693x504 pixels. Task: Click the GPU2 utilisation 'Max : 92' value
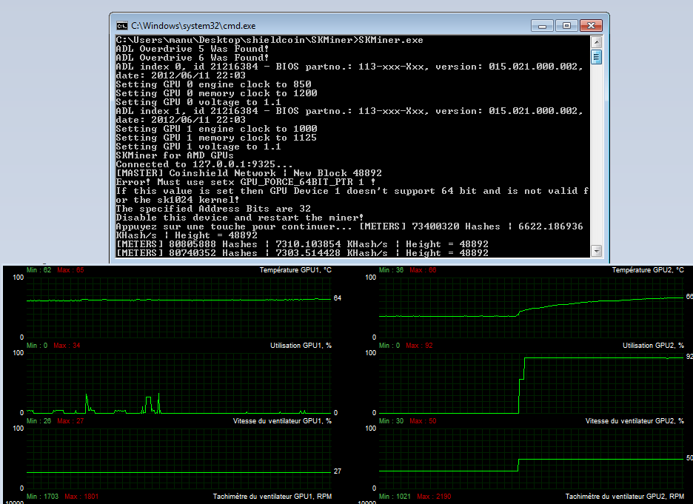419,346
